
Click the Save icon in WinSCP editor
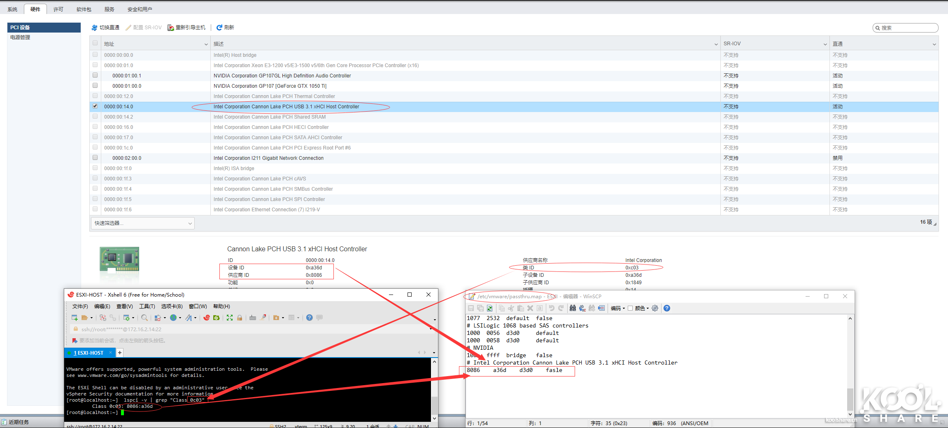point(471,308)
